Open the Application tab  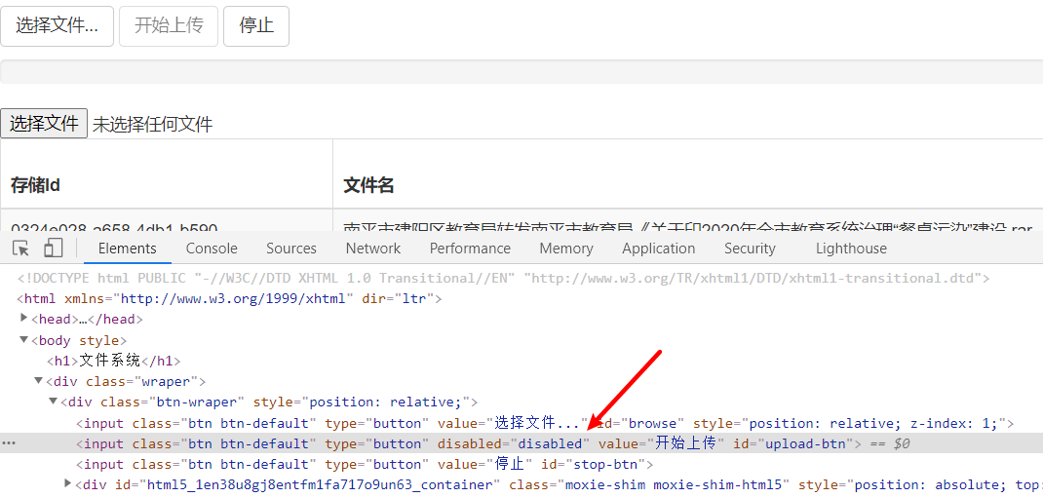click(659, 249)
